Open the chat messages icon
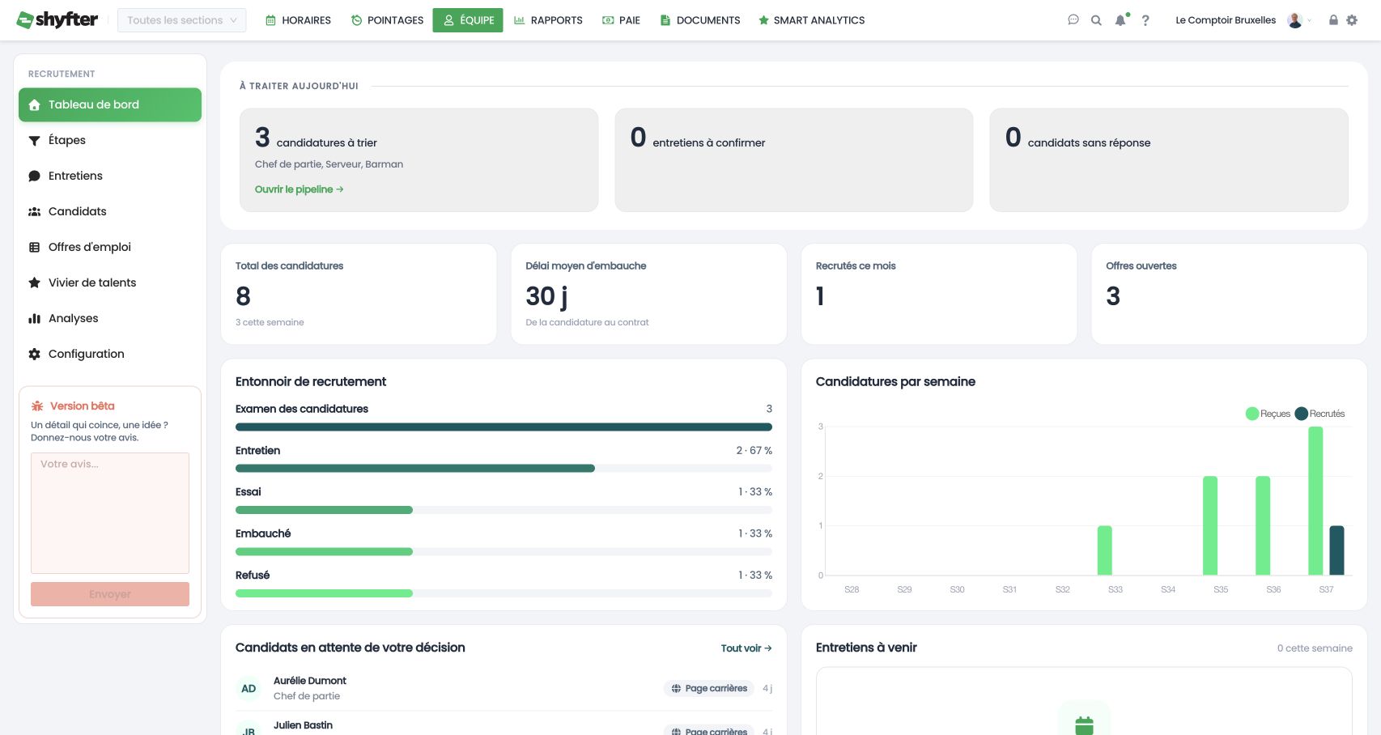Viewport: 1381px width, 735px height. 1073,20
